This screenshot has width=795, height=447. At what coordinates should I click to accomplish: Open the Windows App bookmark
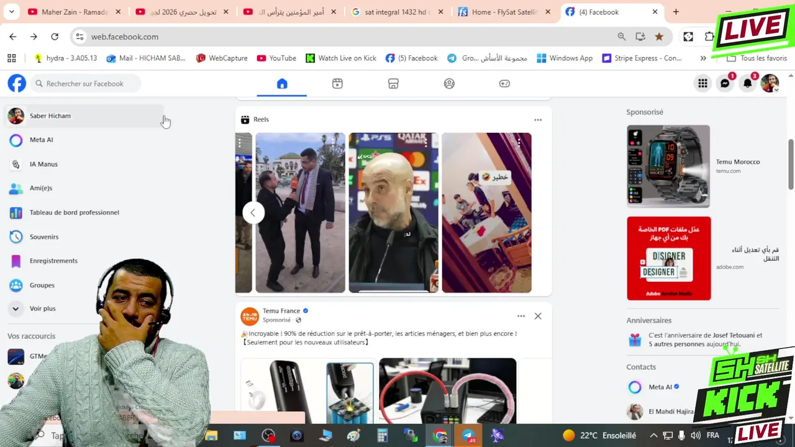[565, 58]
